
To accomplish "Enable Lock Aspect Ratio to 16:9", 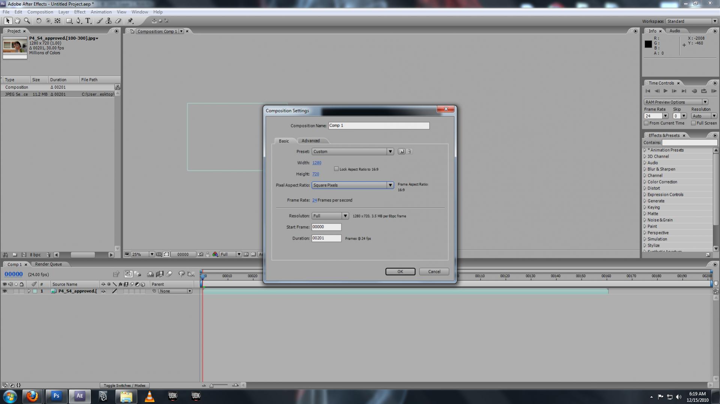I will coord(337,169).
